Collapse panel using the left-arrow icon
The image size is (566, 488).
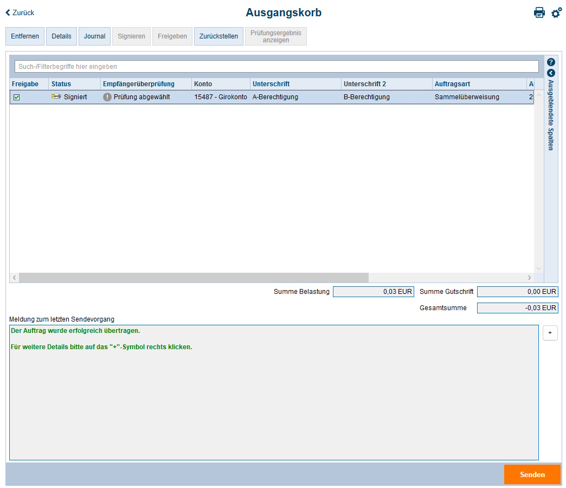[x=551, y=72]
